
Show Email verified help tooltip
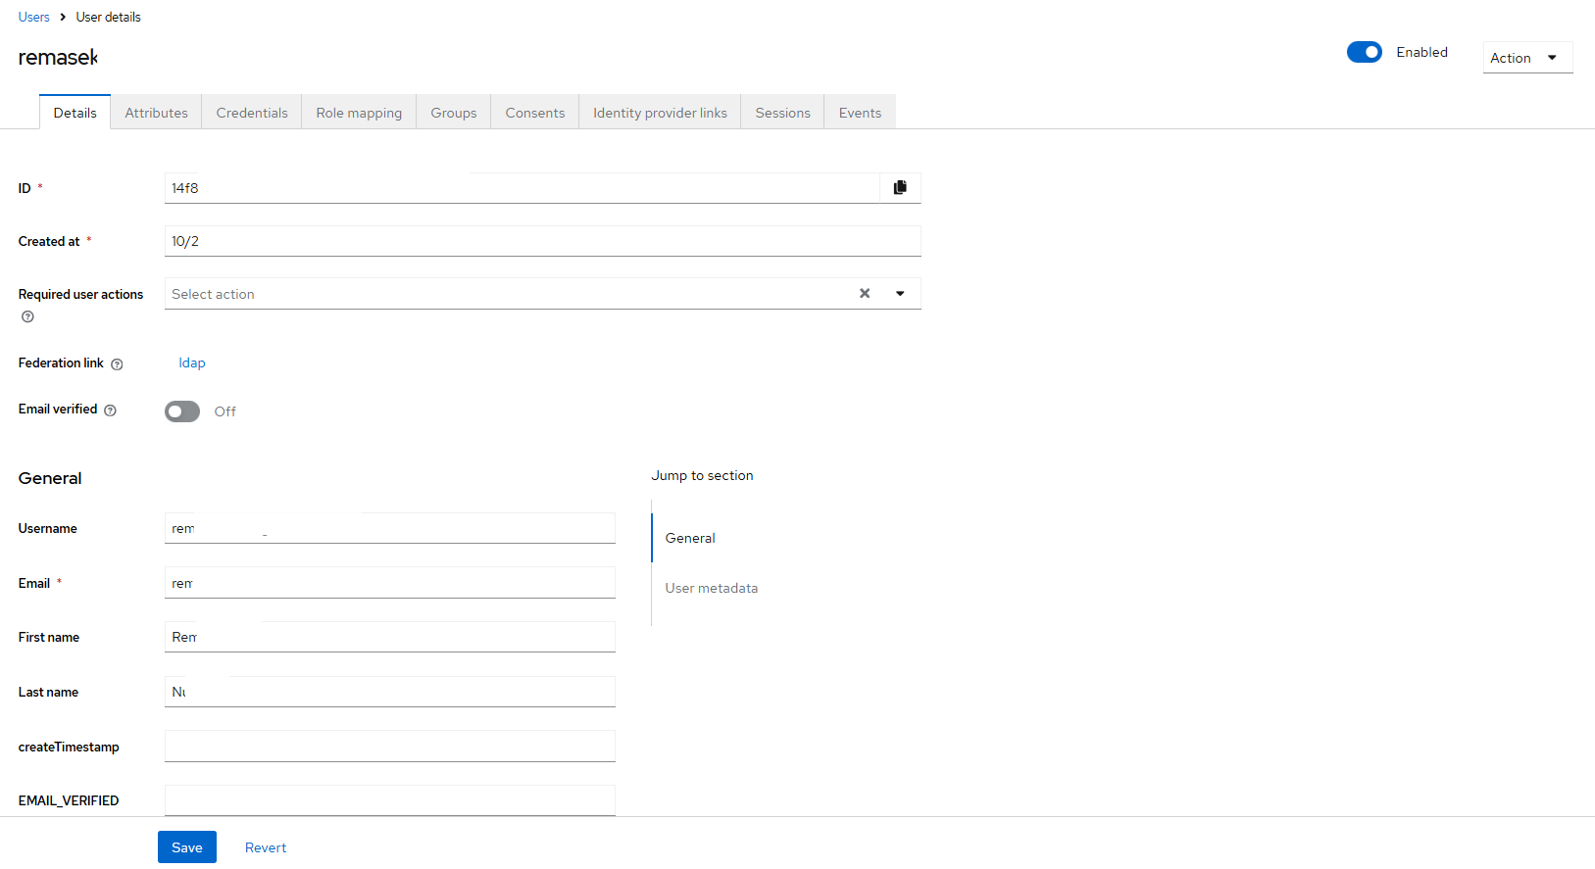click(x=110, y=410)
